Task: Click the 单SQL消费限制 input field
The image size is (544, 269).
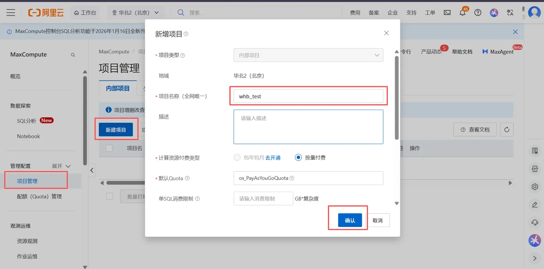Action: click(x=263, y=198)
